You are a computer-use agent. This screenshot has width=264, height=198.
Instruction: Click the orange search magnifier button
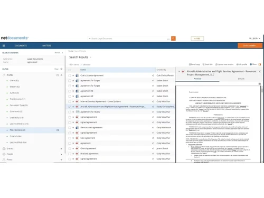pos(173,39)
